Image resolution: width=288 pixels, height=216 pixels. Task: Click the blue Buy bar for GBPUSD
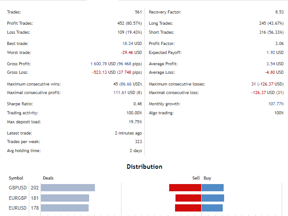pos(212,188)
